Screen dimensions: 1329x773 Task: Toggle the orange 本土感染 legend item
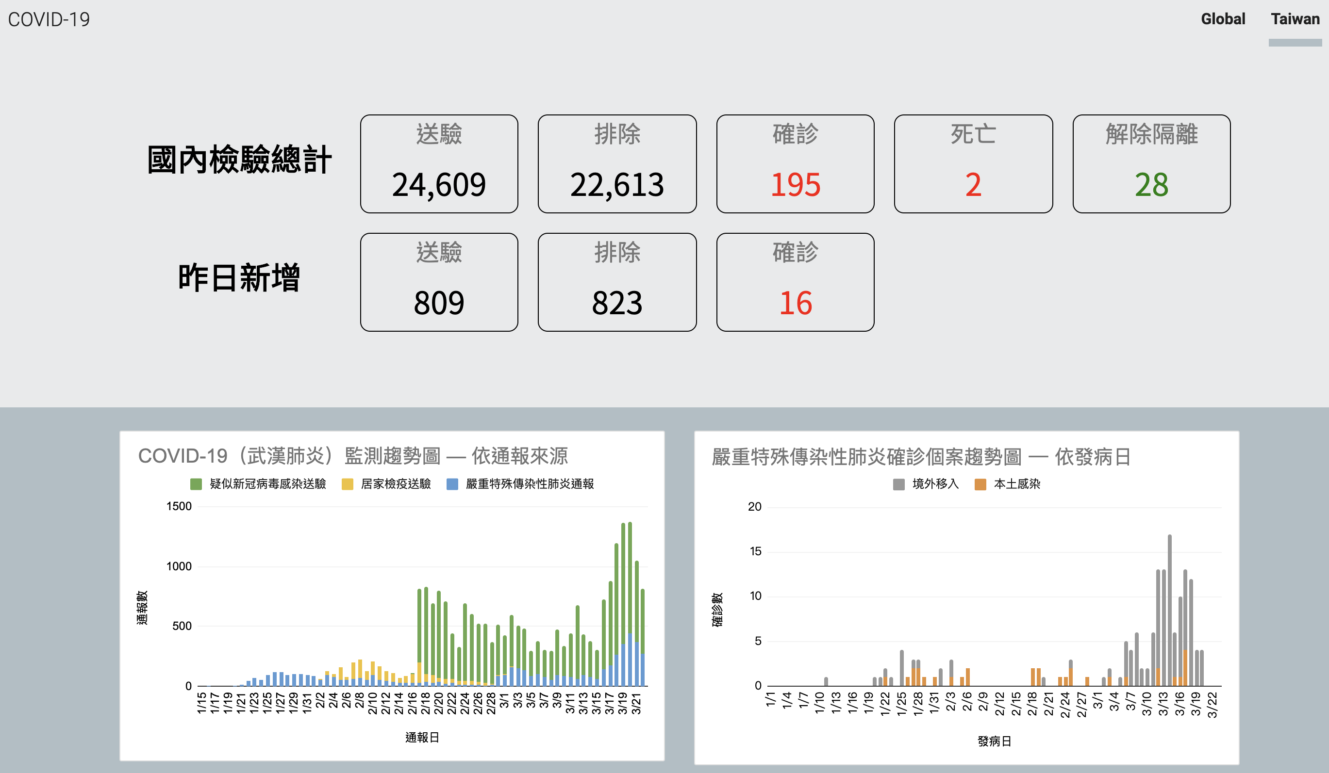point(980,483)
